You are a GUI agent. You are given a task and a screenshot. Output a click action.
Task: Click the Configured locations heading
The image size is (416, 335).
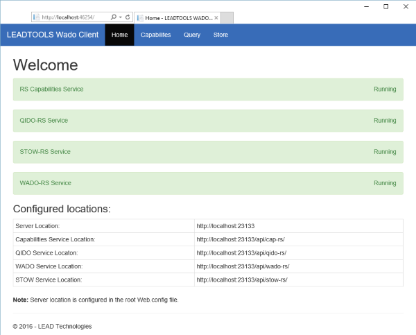[62, 209]
